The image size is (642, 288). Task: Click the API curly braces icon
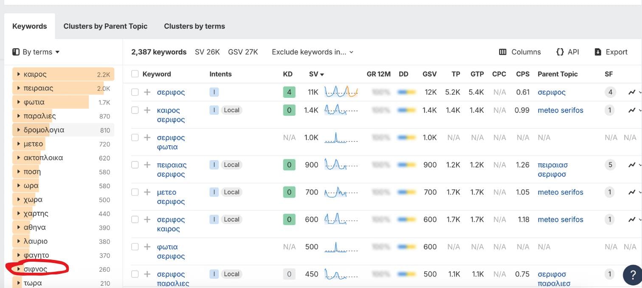point(560,52)
